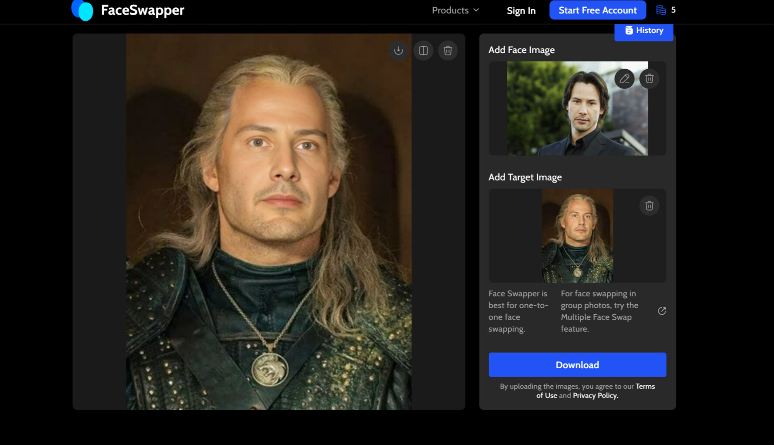The height and width of the screenshot is (445, 774).
Task: Click the Products chevron arrow
Action: pos(476,10)
